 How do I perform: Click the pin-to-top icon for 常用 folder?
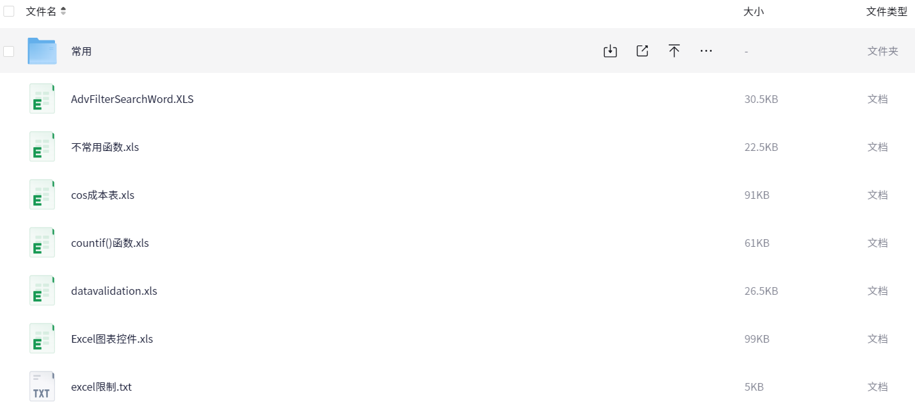tap(674, 51)
